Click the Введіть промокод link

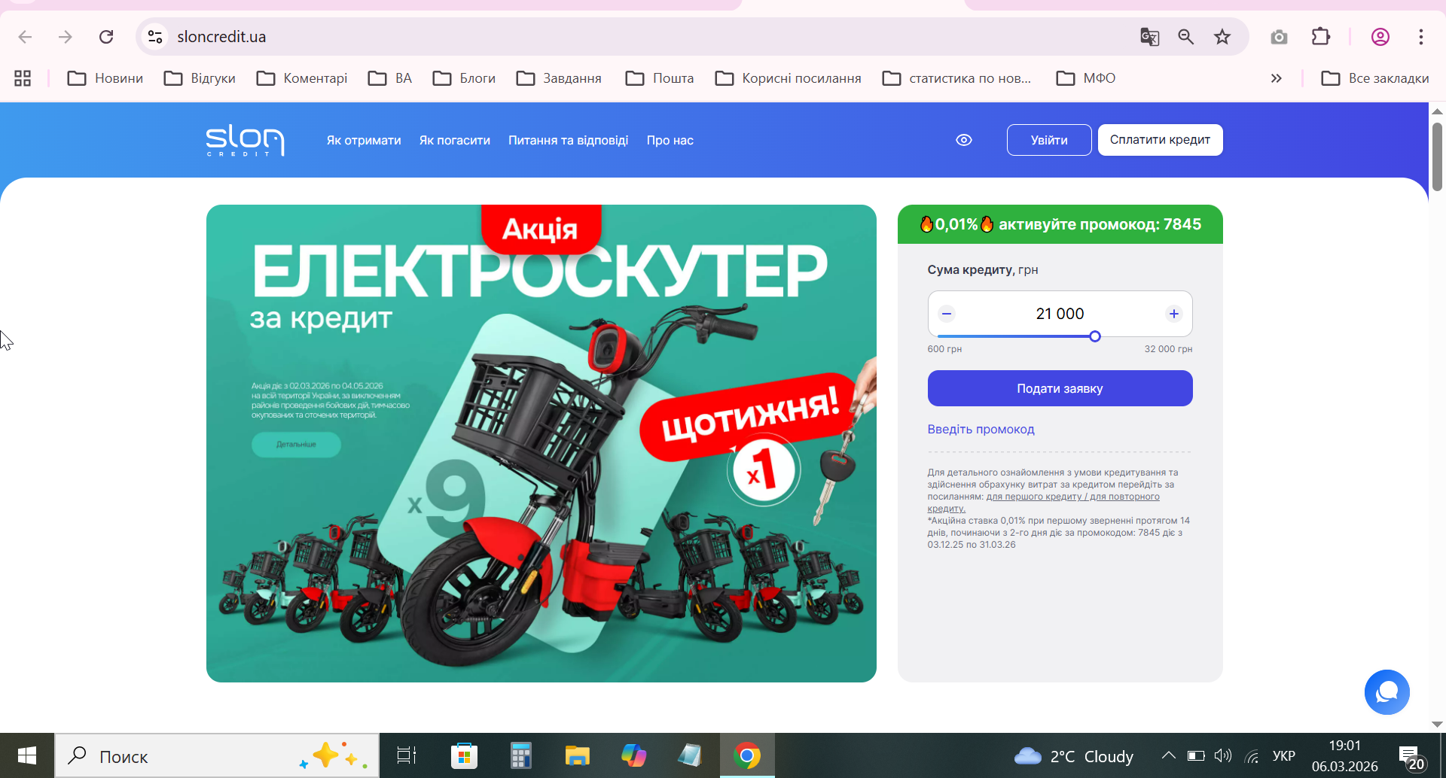click(x=981, y=430)
